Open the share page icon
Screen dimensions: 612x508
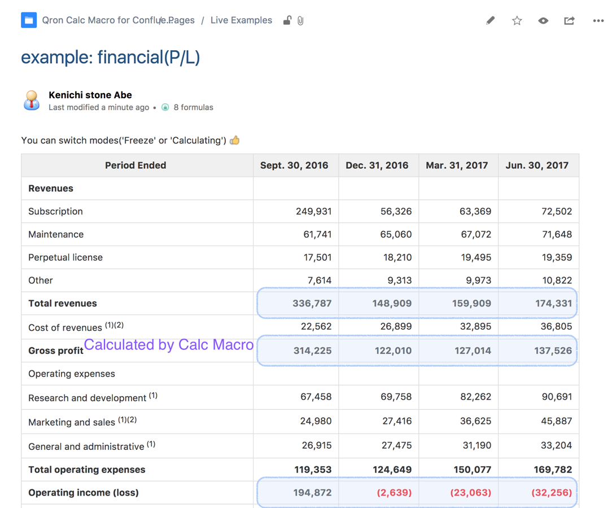point(569,21)
